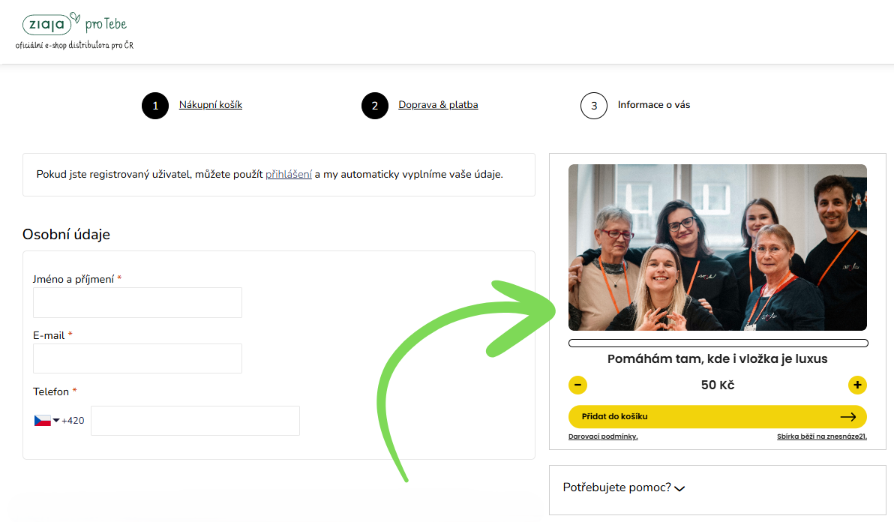Open the Ziaja pro Tebe logo homepage
894x522 pixels.
(x=75, y=31)
